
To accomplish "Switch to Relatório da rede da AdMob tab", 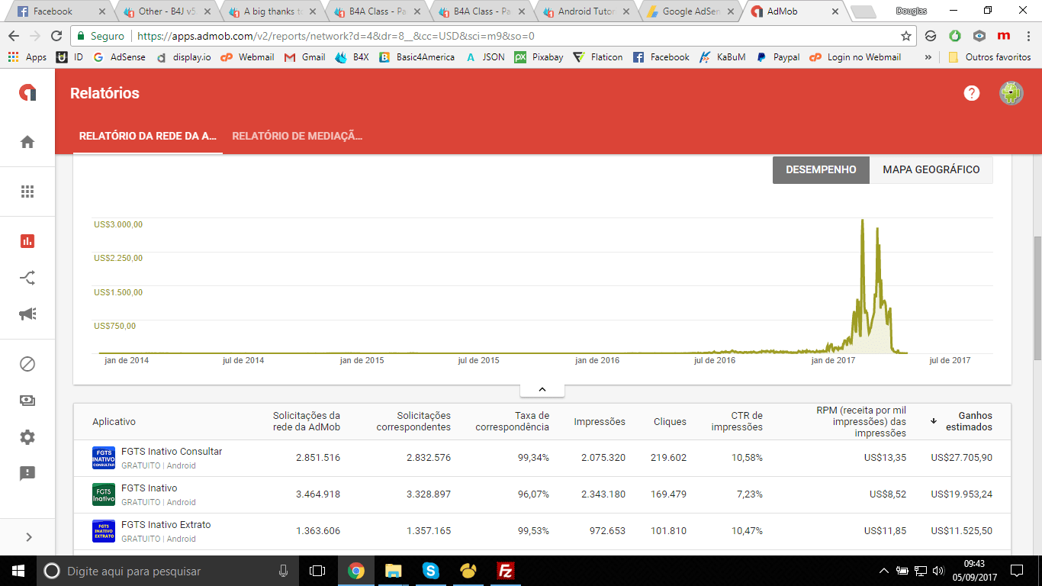I will [x=148, y=136].
